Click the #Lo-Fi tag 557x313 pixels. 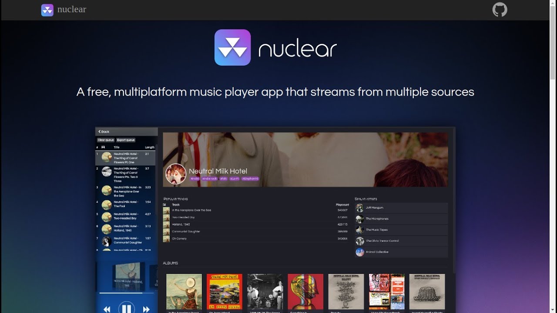tap(235, 179)
